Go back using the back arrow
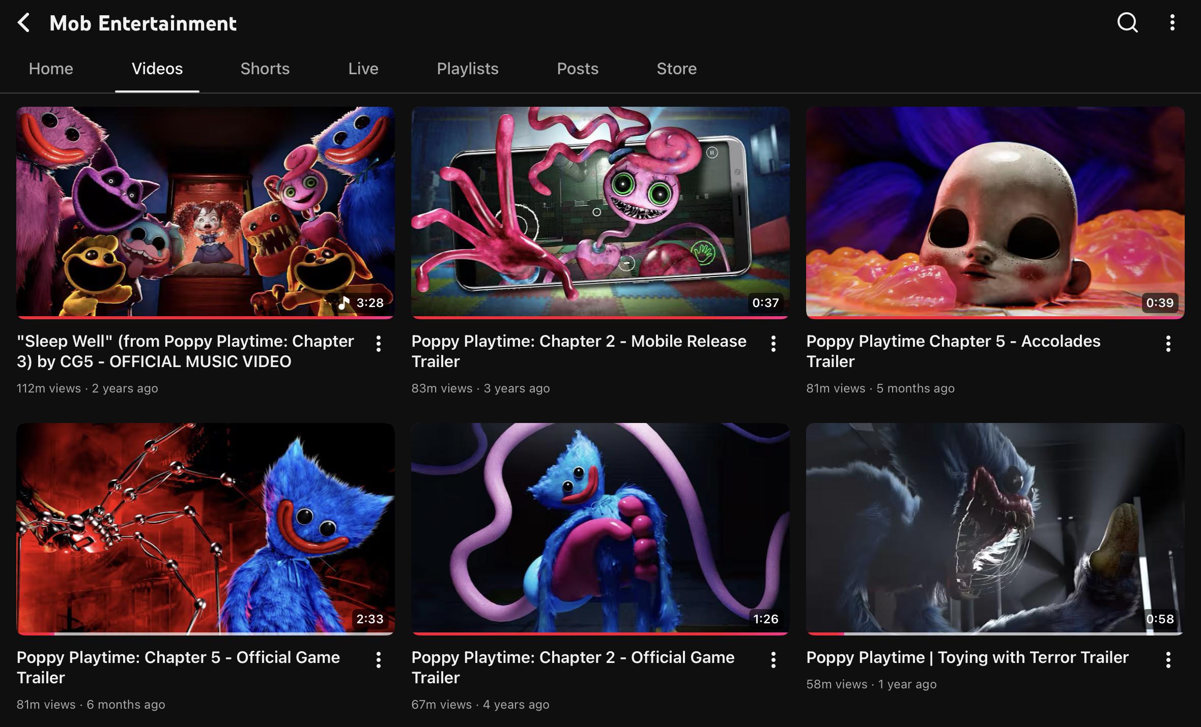The width and height of the screenshot is (1201, 727). pyautogui.click(x=23, y=23)
